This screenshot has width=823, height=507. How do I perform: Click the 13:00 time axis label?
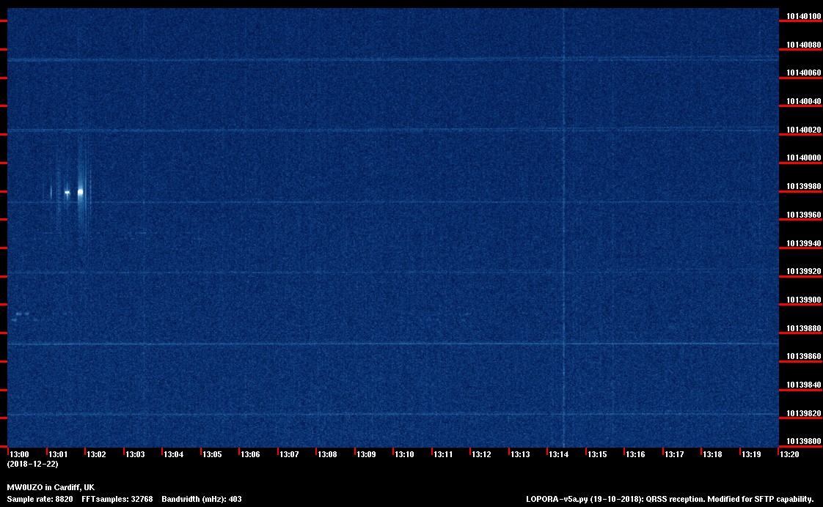(x=19, y=454)
